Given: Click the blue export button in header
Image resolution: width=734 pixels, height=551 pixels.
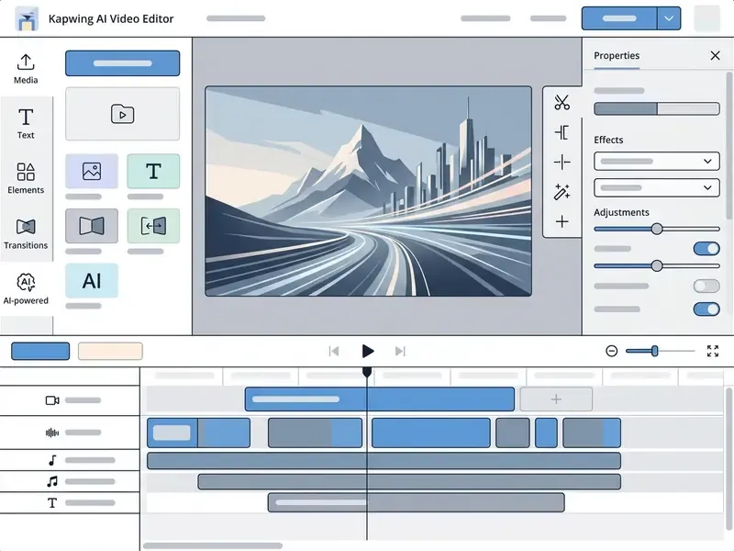Looking at the screenshot, I should (618, 18).
